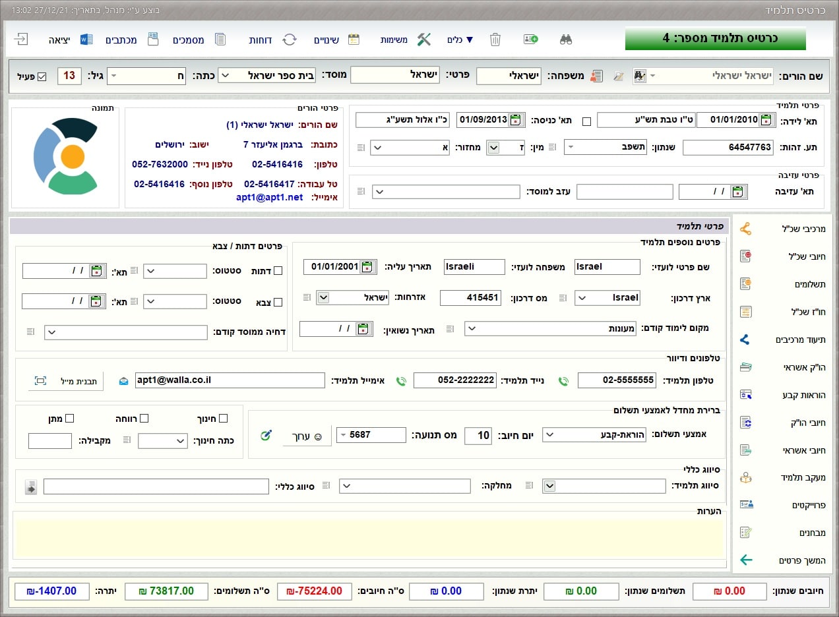This screenshot has width=839, height=617.
Task: Enable the צבא checkbox
Action: point(278,302)
